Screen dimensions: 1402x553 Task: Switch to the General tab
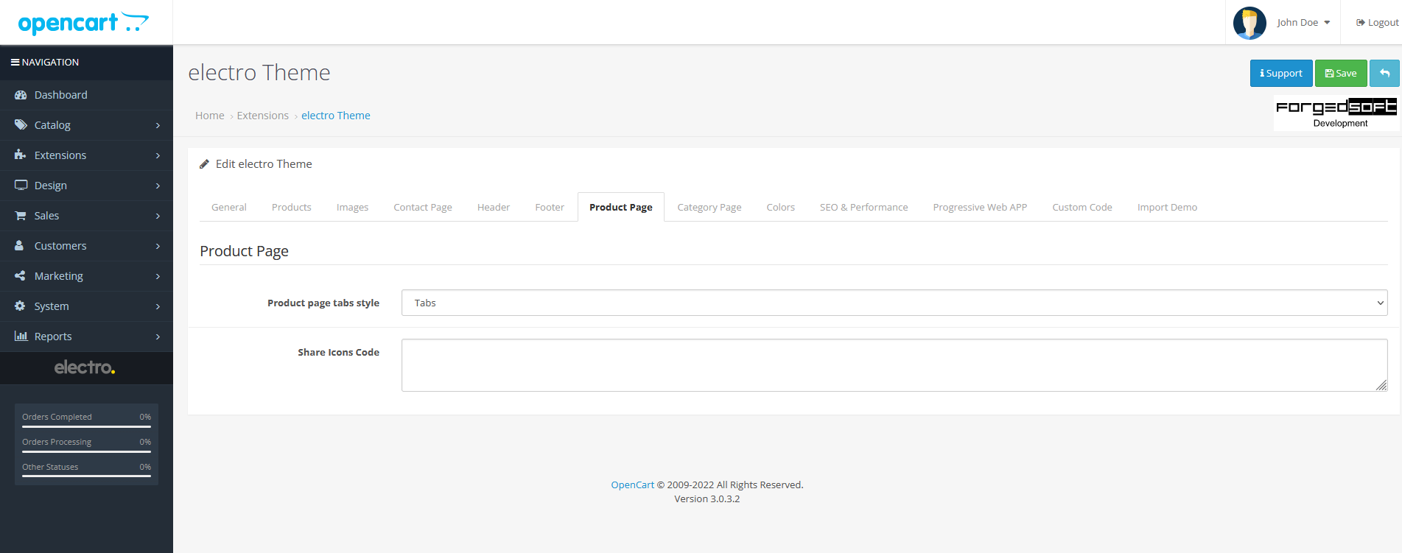229,207
